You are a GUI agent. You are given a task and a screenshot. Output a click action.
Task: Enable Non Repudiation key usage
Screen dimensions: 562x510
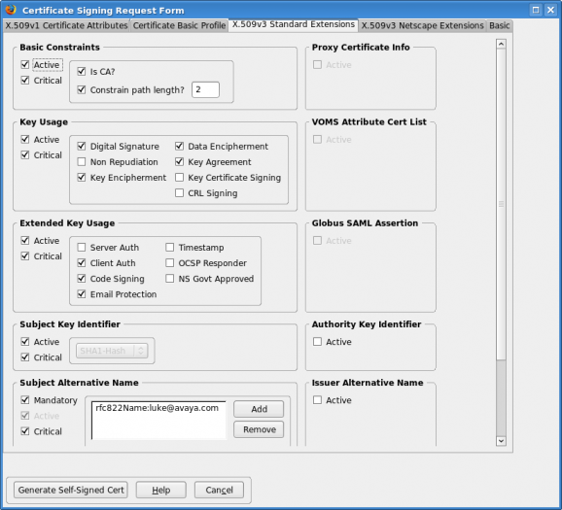tap(82, 162)
